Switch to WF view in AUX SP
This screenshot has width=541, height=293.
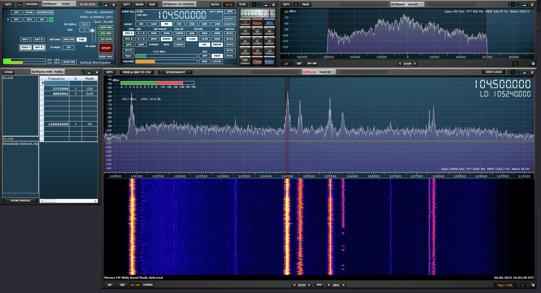299,64
